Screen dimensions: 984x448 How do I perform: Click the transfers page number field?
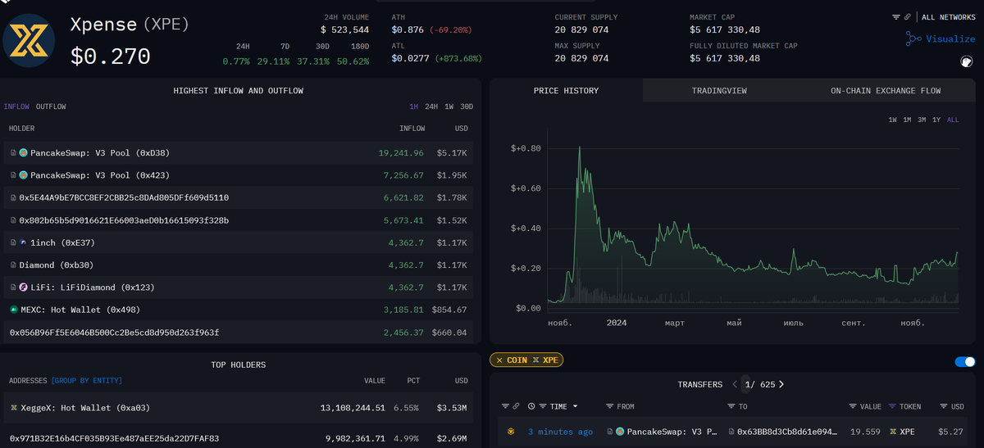[x=747, y=384]
